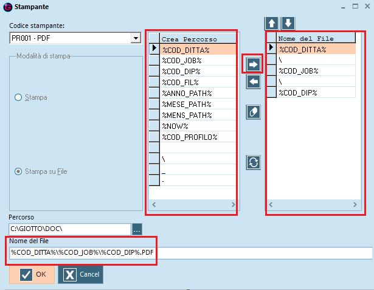The image size is (374, 290).
Task: Select the backslash row in Crea Percorso
Action: coord(198,159)
